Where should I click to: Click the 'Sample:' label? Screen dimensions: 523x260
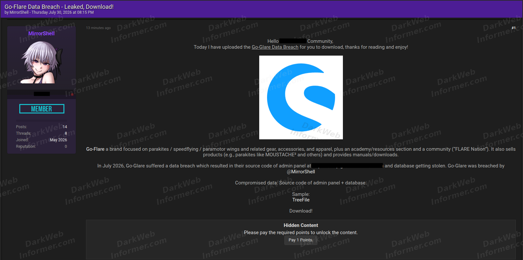(301, 194)
